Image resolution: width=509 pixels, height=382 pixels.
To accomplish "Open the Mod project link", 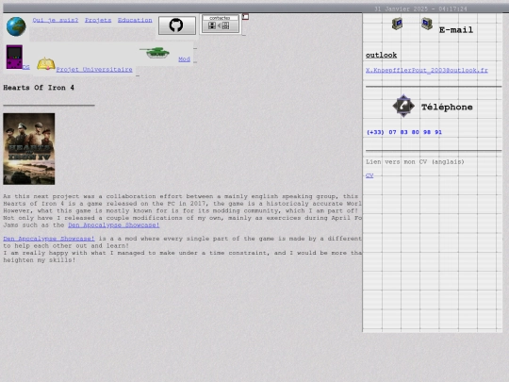I will (184, 59).
